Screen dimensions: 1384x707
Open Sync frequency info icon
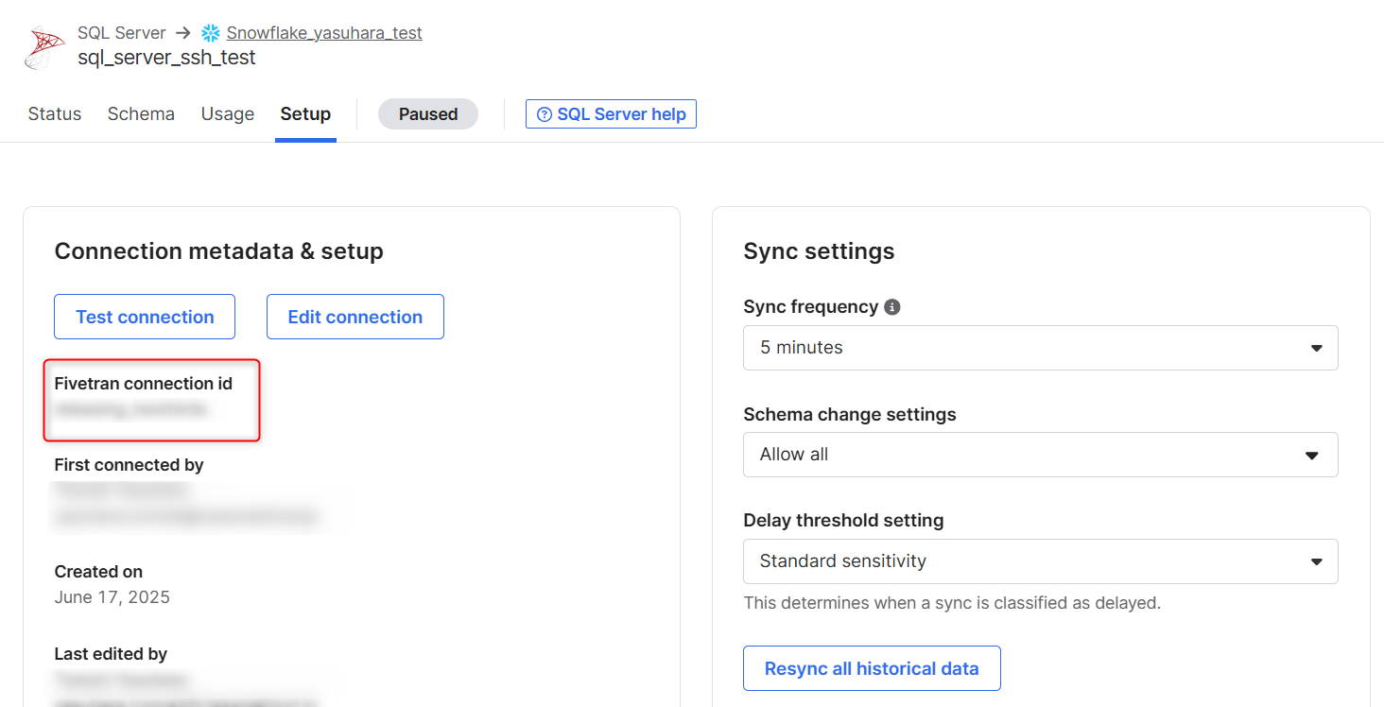891,307
